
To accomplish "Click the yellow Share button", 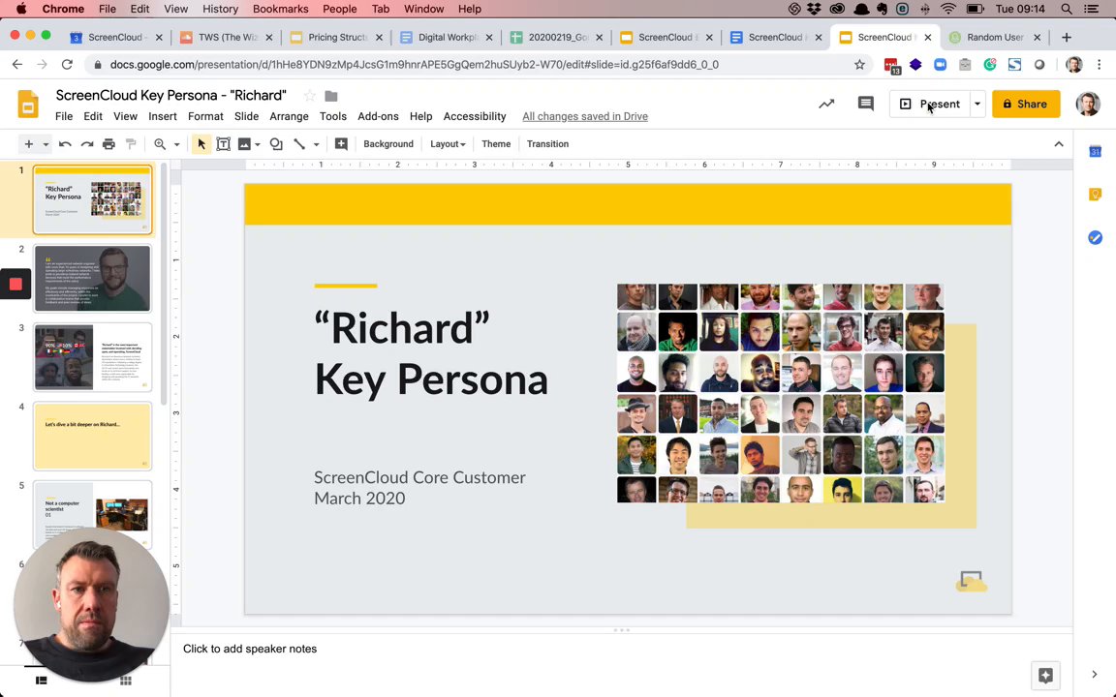I will [1025, 104].
